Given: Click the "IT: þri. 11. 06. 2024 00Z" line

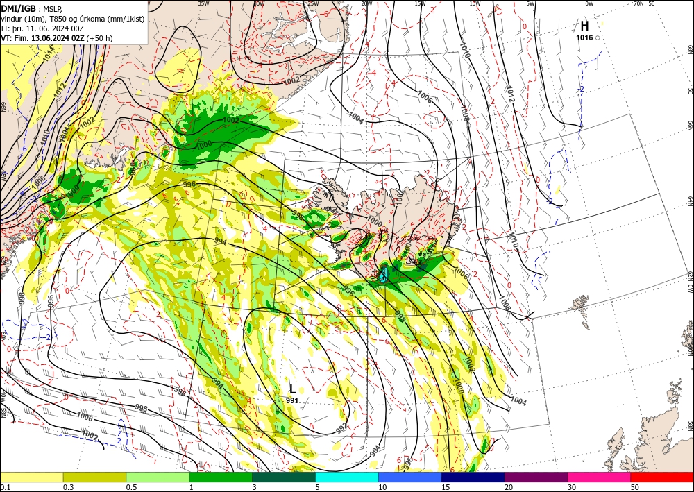Looking at the screenshot, I should [x=42, y=28].
